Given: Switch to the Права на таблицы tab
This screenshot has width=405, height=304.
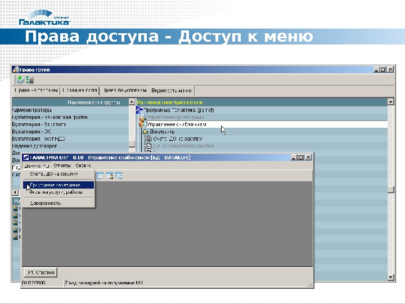Looking at the screenshot, I should click(36, 91).
